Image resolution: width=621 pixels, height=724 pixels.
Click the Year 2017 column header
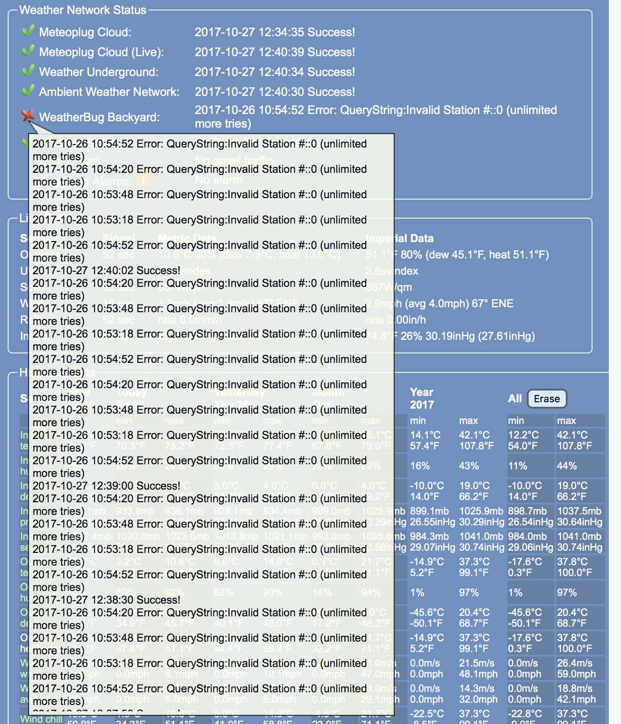(x=421, y=398)
